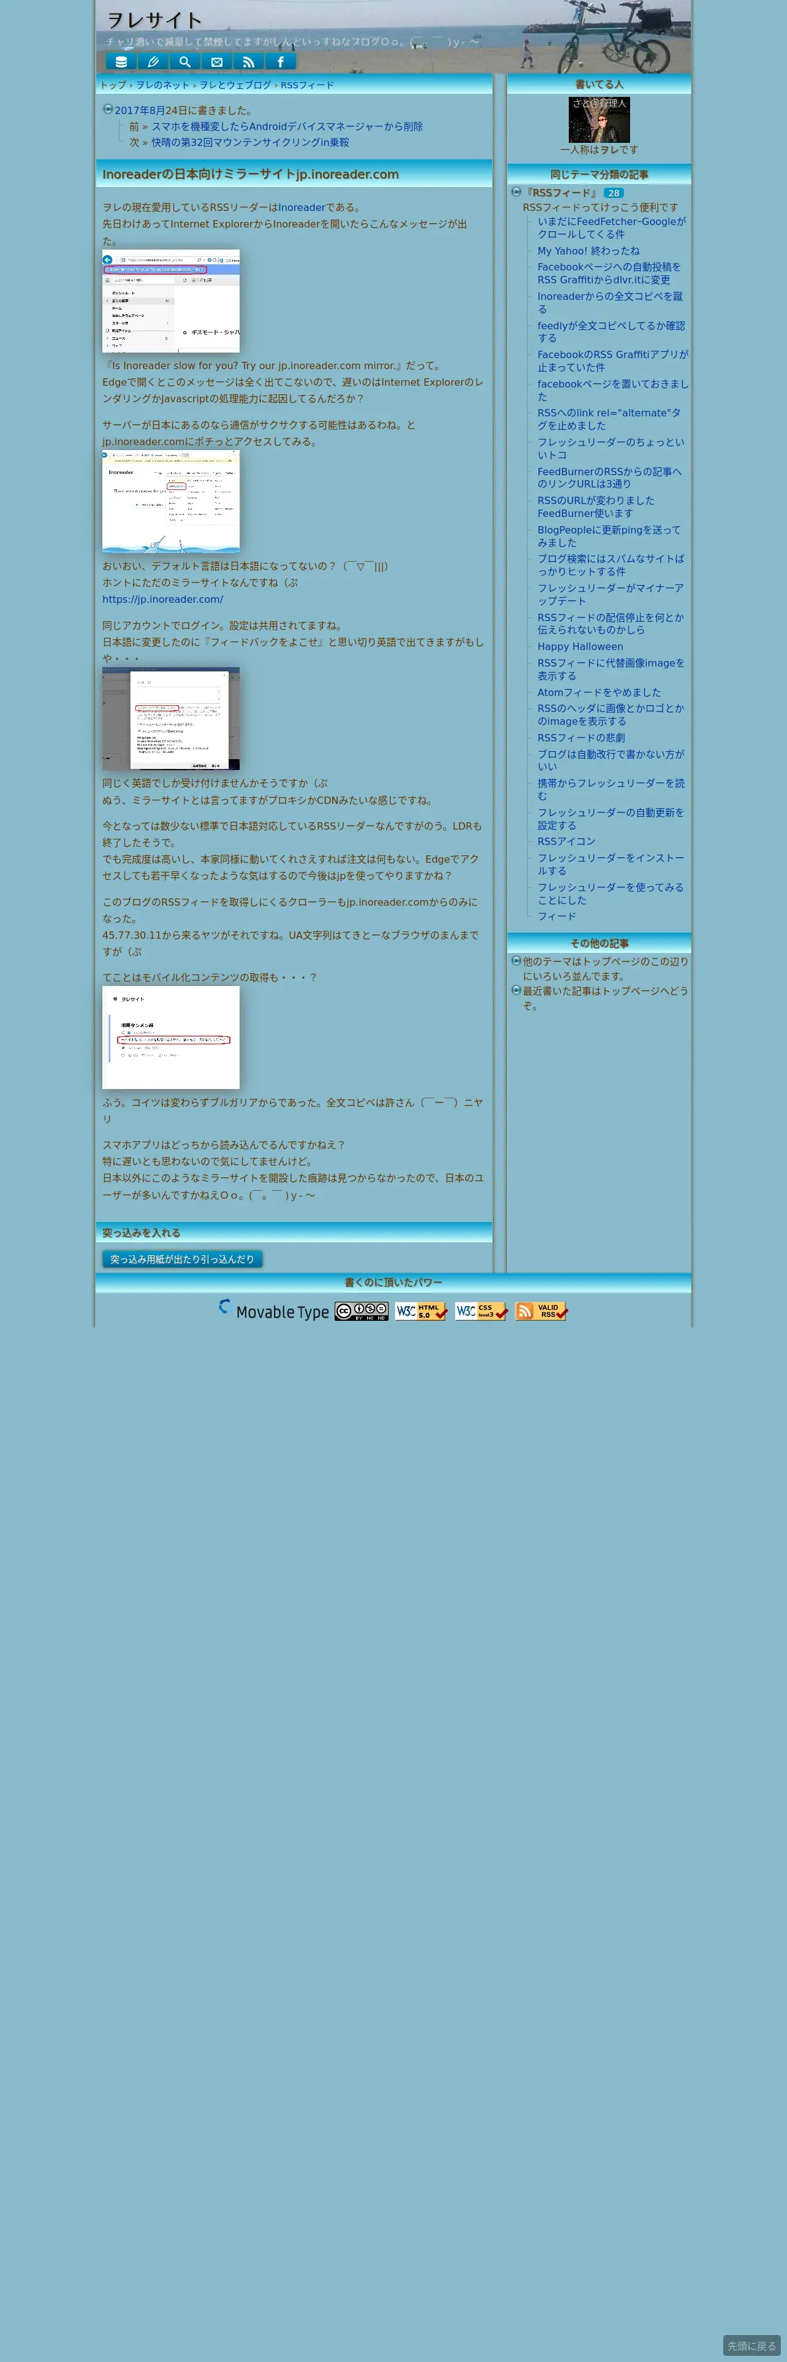Open RSSフィード breadcrumb link

(307, 85)
